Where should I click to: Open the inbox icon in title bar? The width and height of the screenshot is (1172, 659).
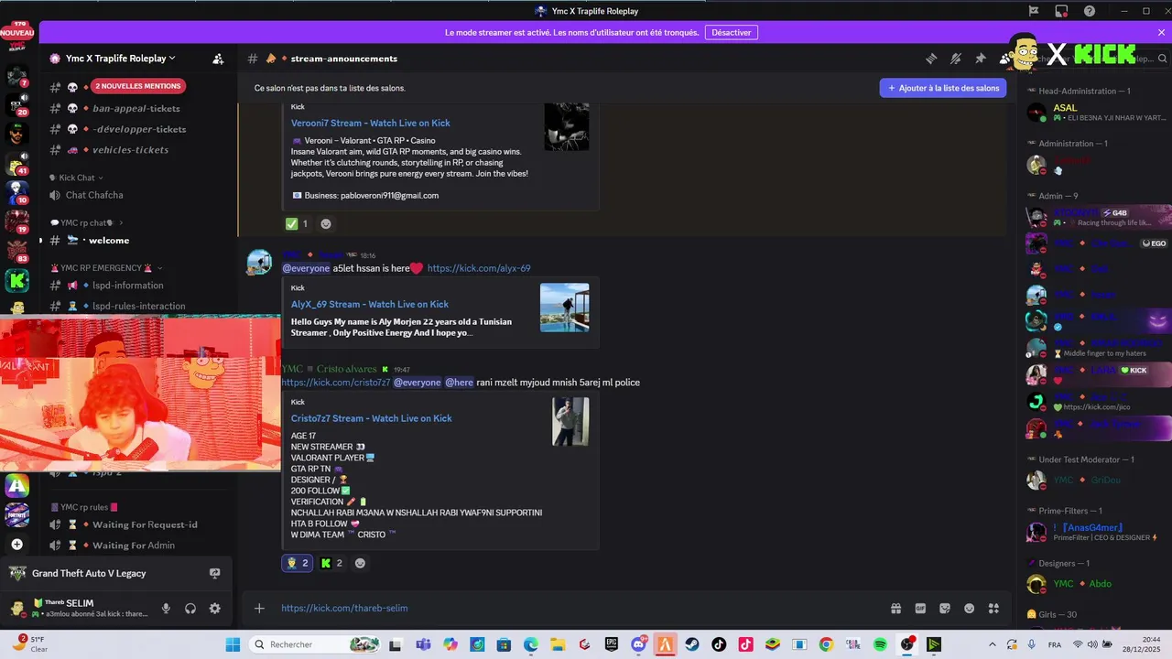(1061, 11)
